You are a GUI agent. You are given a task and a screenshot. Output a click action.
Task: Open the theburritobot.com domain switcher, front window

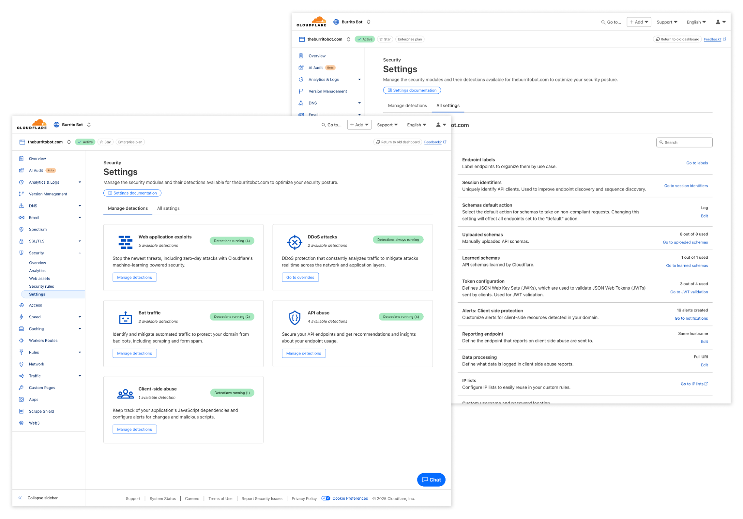(69, 142)
